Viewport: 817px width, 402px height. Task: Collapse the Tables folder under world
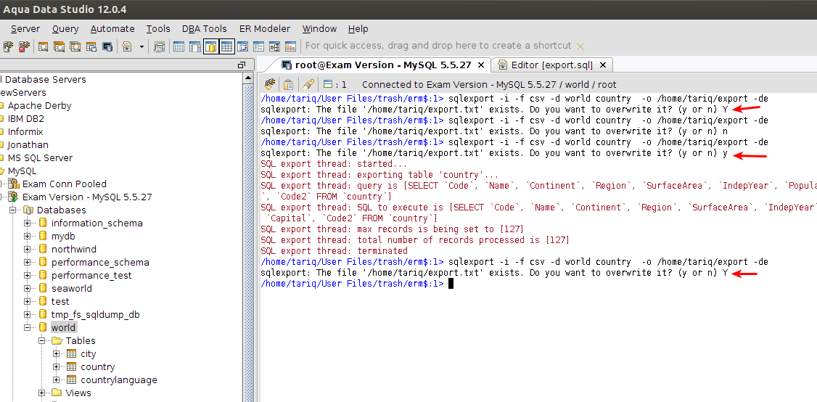point(41,340)
